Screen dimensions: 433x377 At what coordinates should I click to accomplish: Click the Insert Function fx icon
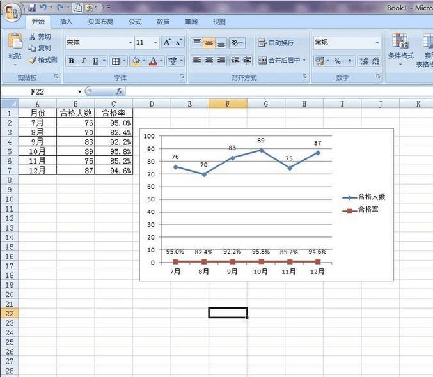click(119, 91)
